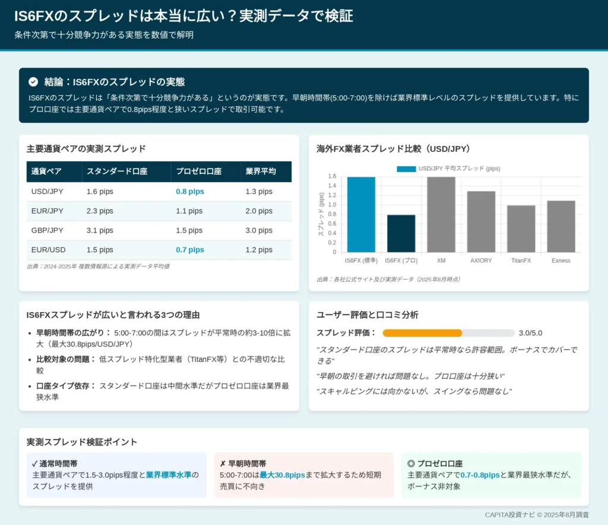Click the 口座タイプ依存 bullet label
608x525 pixels.
(65, 386)
